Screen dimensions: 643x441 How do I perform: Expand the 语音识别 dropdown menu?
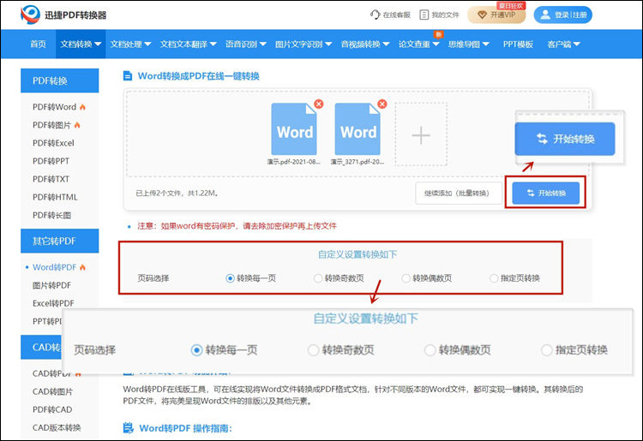click(246, 44)
